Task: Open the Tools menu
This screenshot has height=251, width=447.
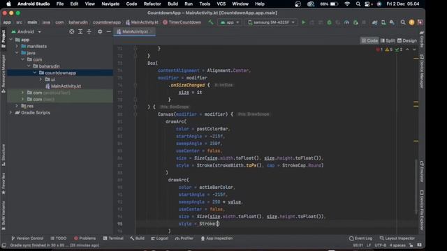Action: coord(205,4)
